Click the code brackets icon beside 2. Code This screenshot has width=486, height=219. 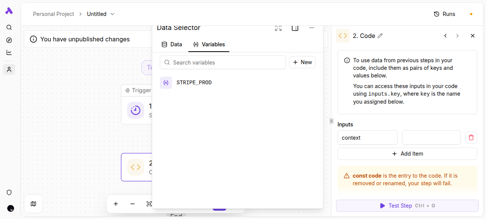343,36
